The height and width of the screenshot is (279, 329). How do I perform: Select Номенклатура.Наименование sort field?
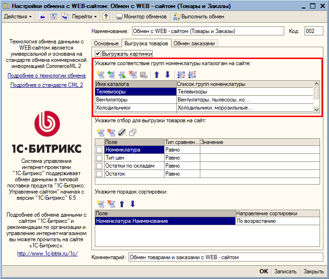tap(165, 221)
